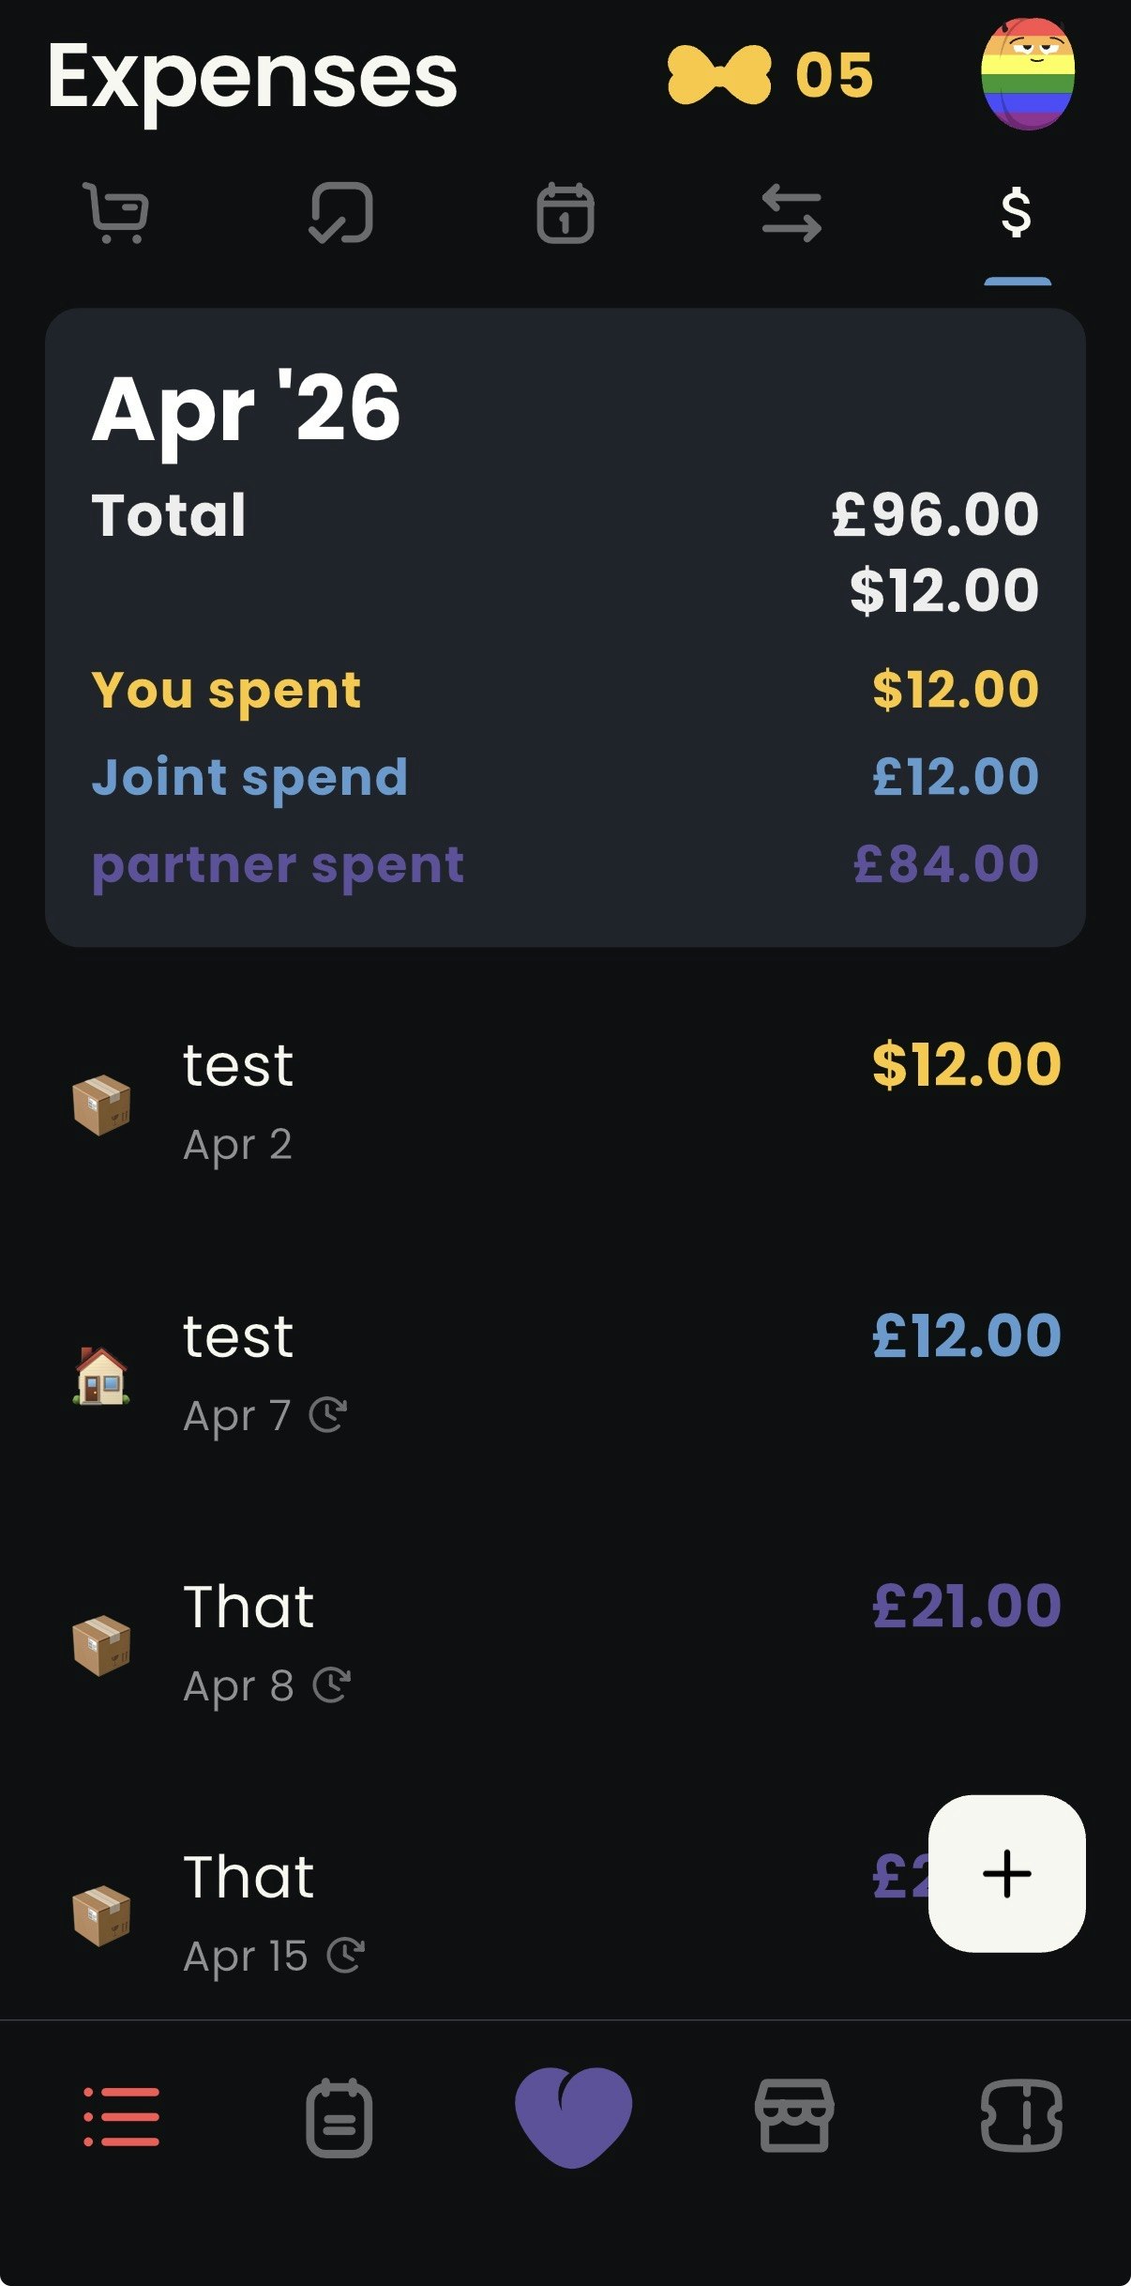1131x2286 pixels.
Task: Open the notepad icon in bottom bar
Action: pyautogui.click(x=339, y=2118)
